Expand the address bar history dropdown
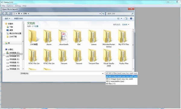The height and width of the screenshot is (109, 181). tap(100, 14)
